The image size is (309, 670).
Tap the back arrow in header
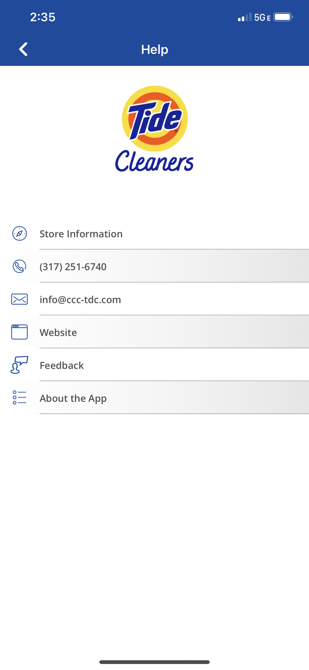pyautogui.click(x=23, y=49)
